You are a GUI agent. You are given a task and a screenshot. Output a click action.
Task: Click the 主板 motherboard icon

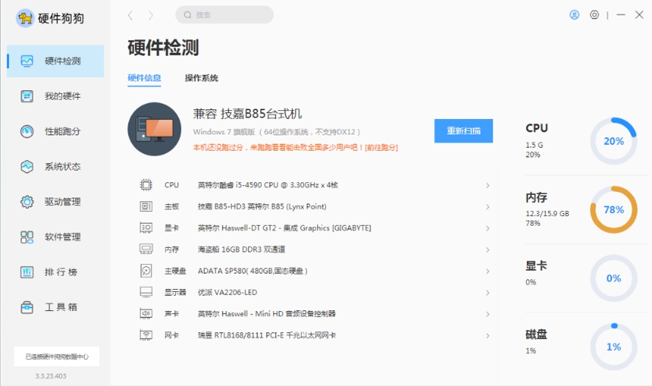146,206
